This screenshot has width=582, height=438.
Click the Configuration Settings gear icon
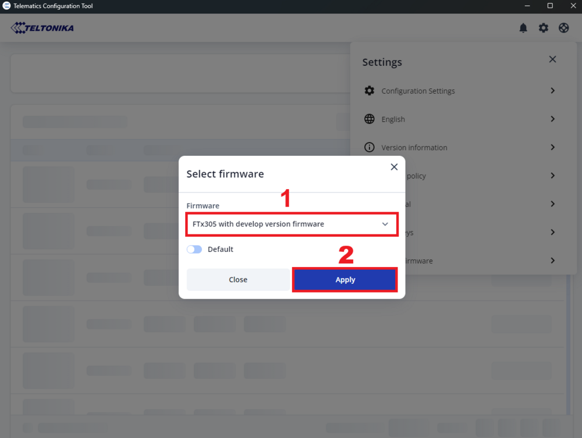(369, 91)
